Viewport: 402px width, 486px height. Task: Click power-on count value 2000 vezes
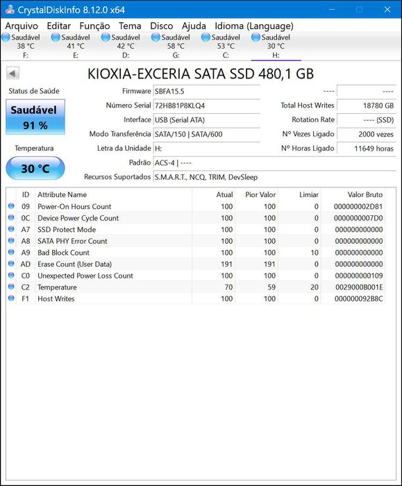367,134
